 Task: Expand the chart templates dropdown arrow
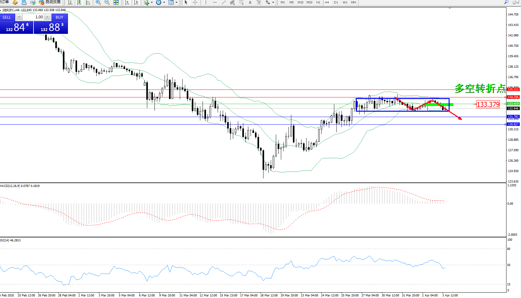tap(176, 3)
